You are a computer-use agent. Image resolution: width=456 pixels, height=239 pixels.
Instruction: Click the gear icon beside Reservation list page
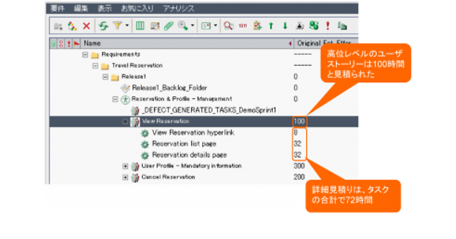click(144, 144)
